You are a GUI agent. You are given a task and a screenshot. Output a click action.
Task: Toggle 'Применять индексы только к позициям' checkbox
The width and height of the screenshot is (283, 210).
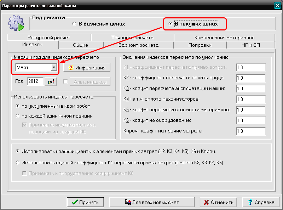tap(24, 125)
